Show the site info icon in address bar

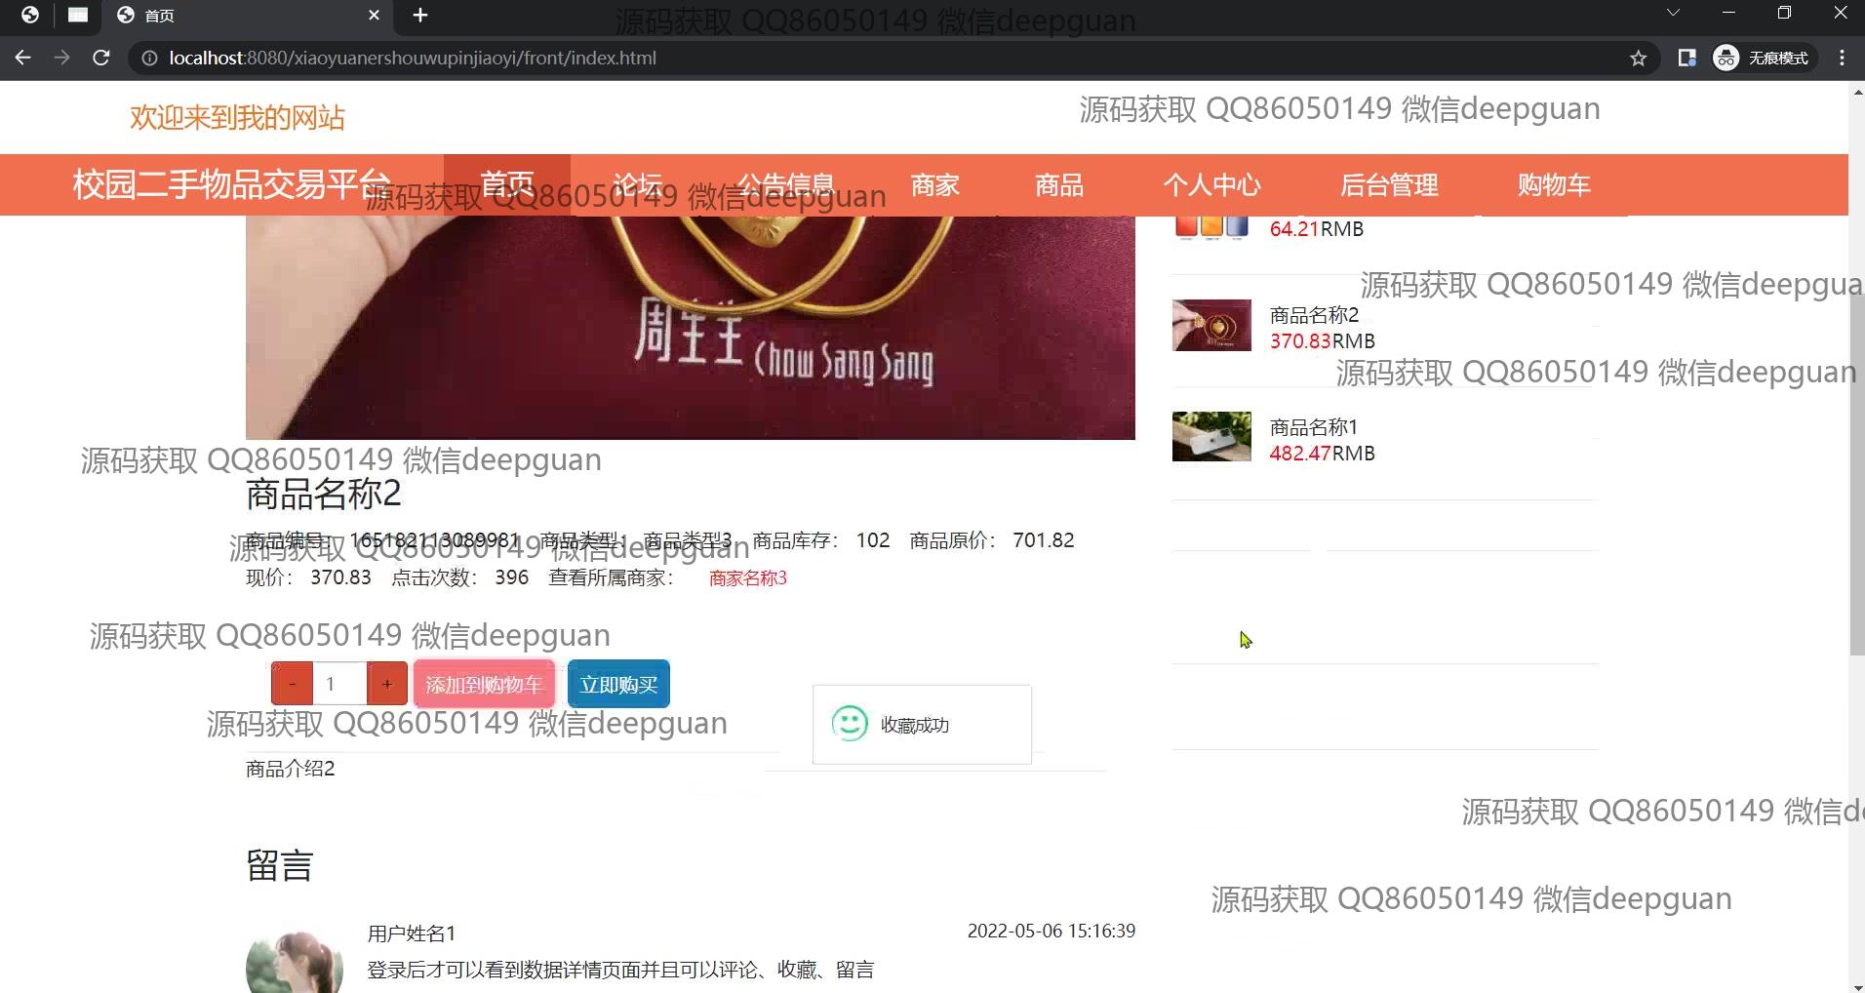(149, 59)
